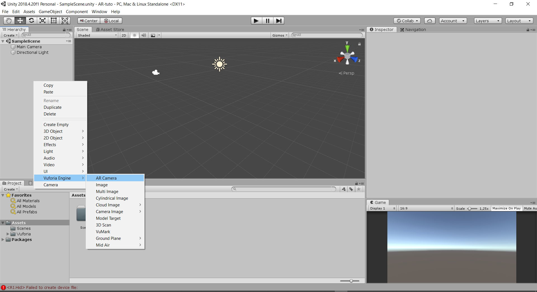Open the cloud services icon

point(430,21)
